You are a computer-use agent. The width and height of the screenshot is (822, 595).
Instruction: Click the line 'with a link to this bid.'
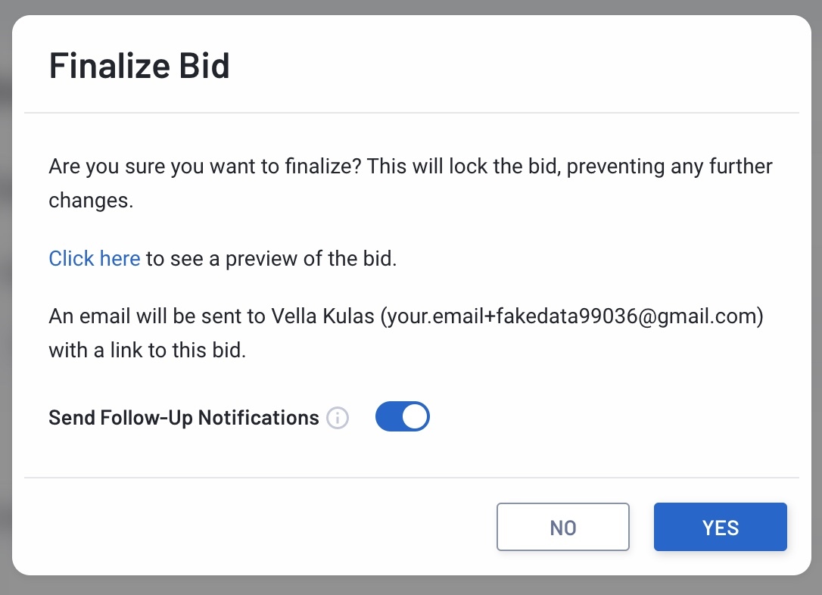pos(148,350)
